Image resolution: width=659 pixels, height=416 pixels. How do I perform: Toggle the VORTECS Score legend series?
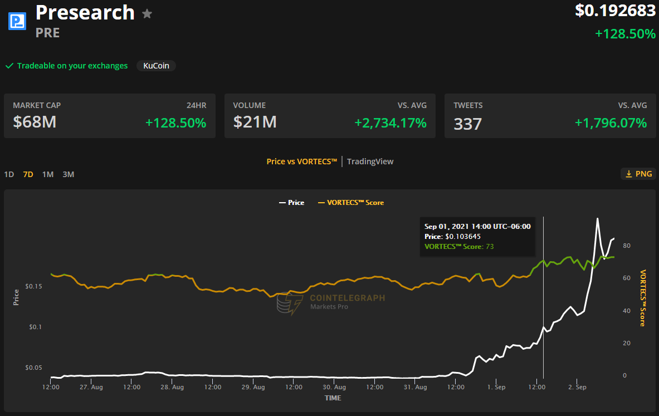[x=351, y=203]
